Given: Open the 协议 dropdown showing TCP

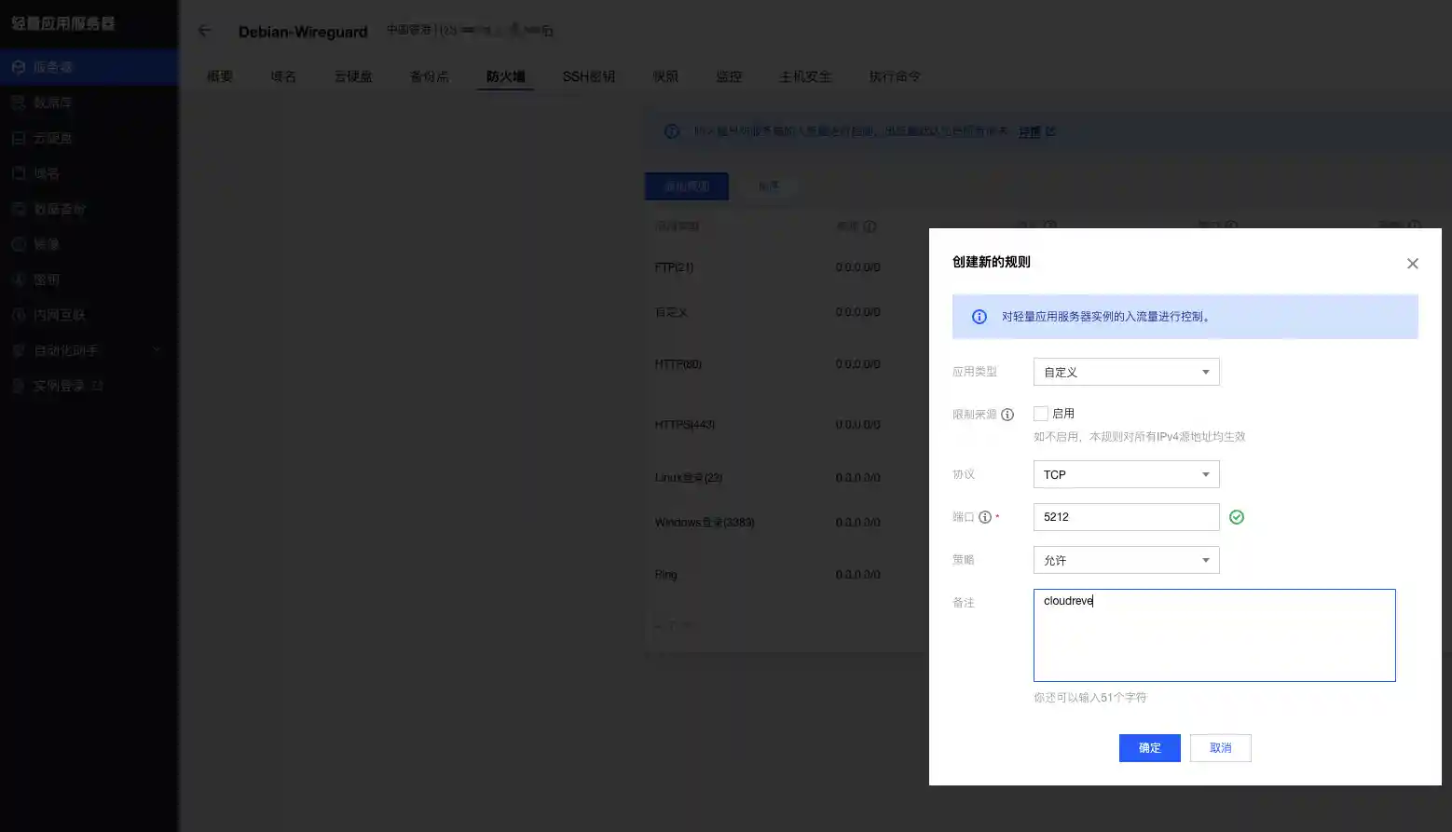Looking at the screenshot, I should (1125, 474).
